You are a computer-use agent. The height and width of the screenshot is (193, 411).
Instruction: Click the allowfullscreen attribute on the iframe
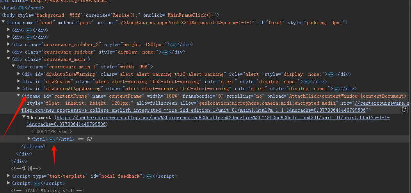point(157,103)
